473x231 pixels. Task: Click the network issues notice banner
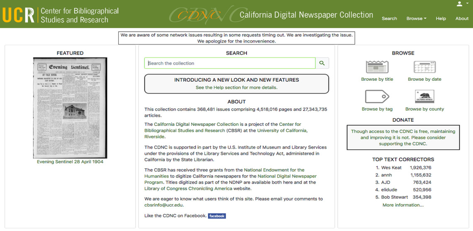236,38
